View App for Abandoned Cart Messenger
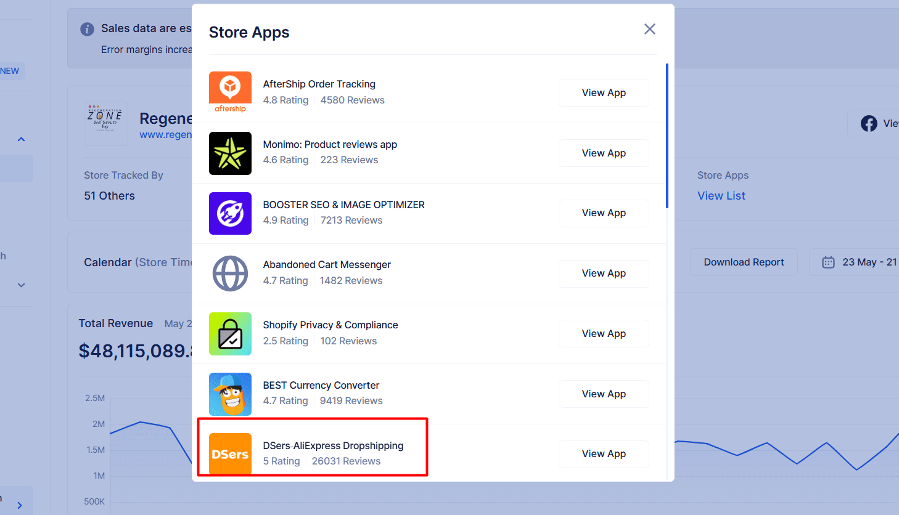Image resolution: width=899 pixels, height=515 pixels. tap(604, 274)
